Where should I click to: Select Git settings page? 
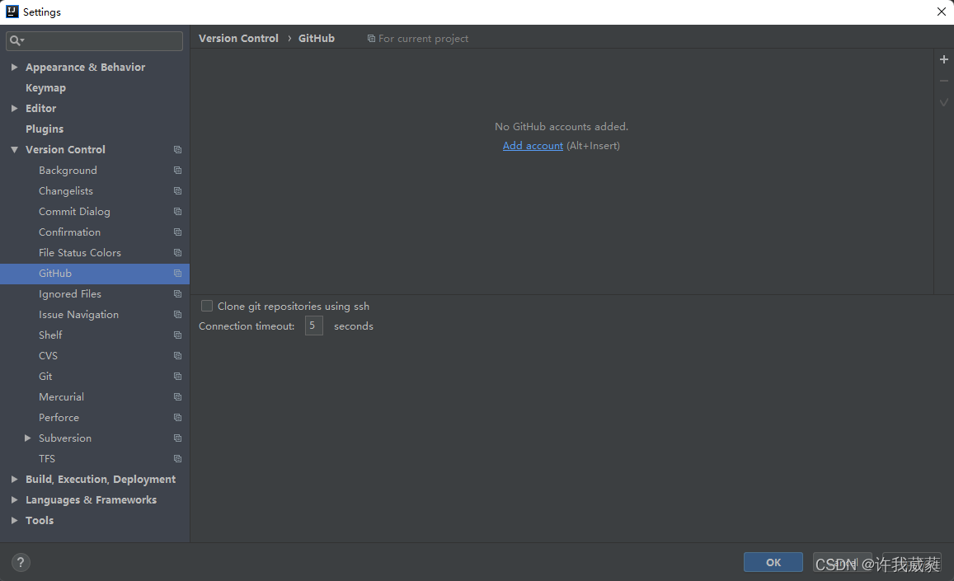[x=45, y=377]
